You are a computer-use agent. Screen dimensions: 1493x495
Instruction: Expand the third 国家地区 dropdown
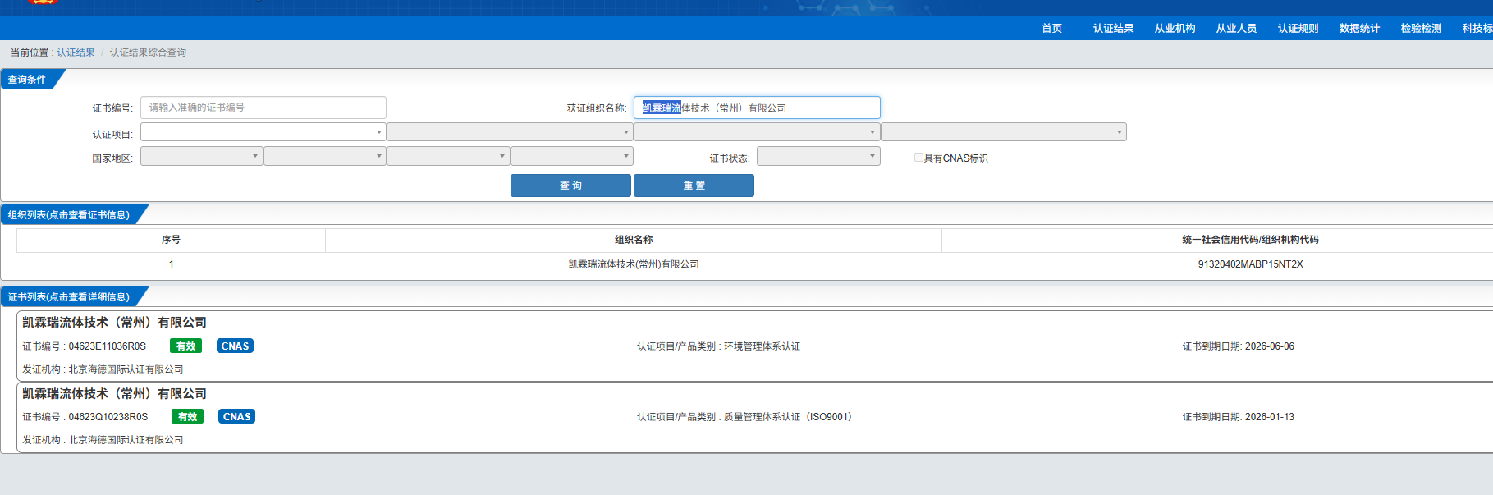pyautogui.click(x=448, y=156)
